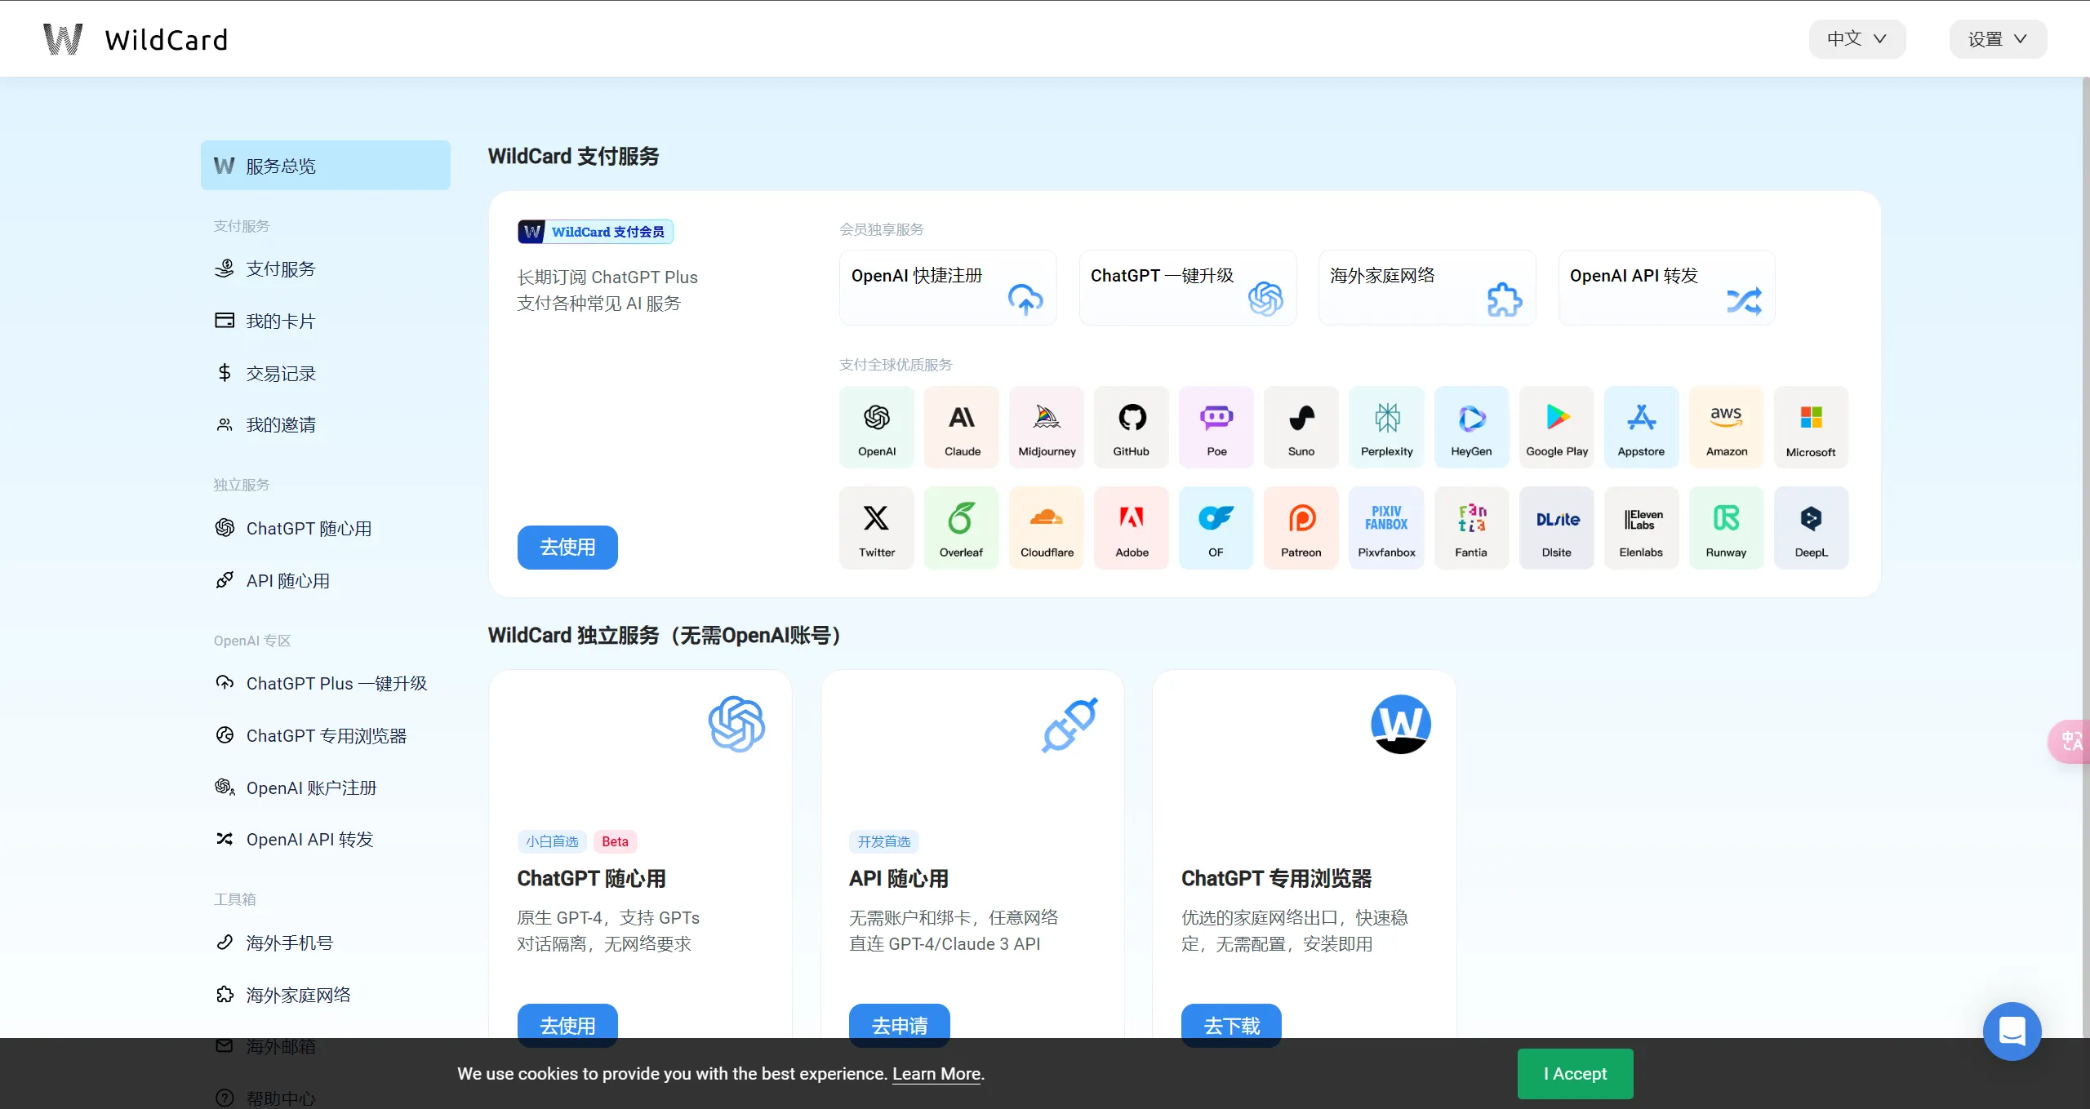This screenshot has height=1109, width=2090.
Task: Open the Microsoft service tile
Action: pyautogui.click(x=1811, y=427)
